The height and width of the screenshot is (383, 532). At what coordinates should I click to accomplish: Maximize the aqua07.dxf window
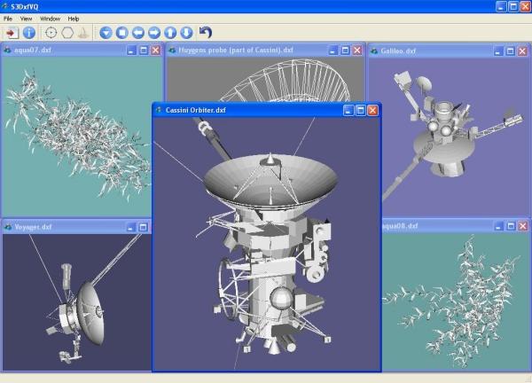tap(144, 51)
